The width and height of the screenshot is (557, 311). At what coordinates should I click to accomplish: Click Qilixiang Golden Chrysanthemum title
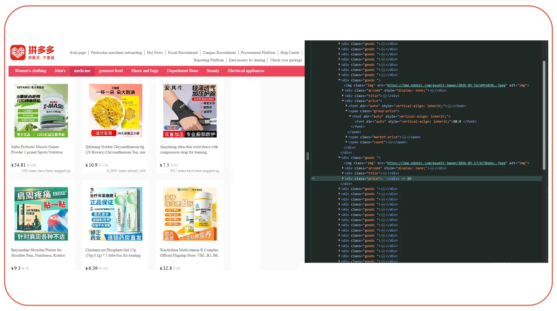(115, 149)
